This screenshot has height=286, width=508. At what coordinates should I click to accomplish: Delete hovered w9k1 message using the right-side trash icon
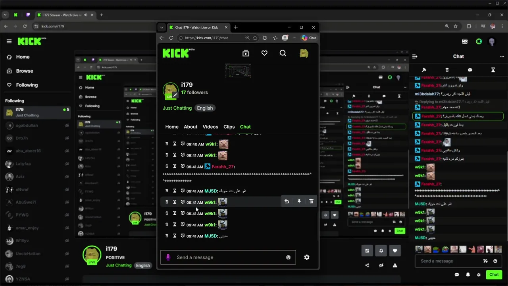[311, 201]
